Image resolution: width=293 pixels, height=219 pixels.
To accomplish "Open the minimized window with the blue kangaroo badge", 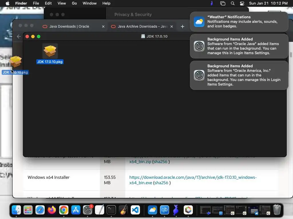I will [x=205, y=210].
